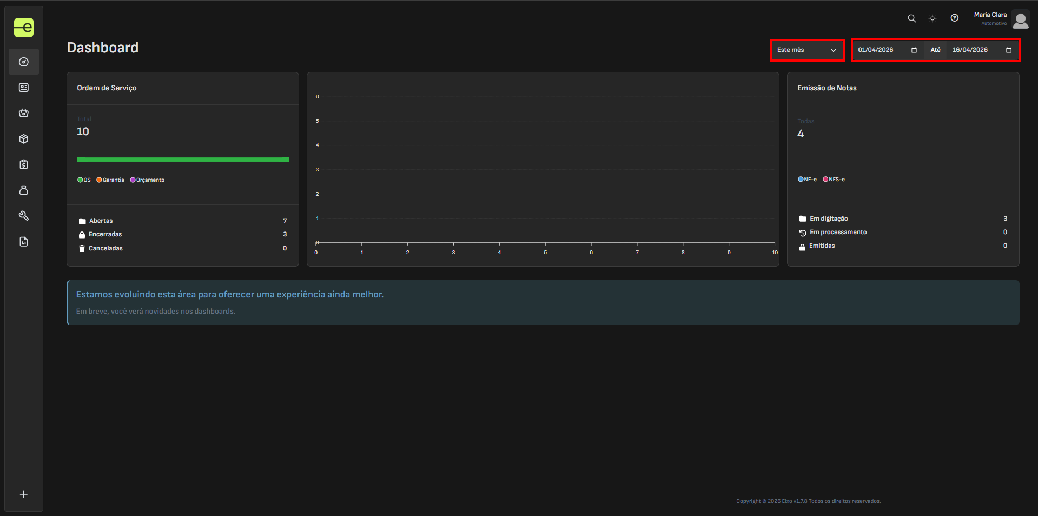This screenshot has height=516, width=1038.
Task: Click the 'Em breve, você verá novidades' text
Action: (156, 311)
